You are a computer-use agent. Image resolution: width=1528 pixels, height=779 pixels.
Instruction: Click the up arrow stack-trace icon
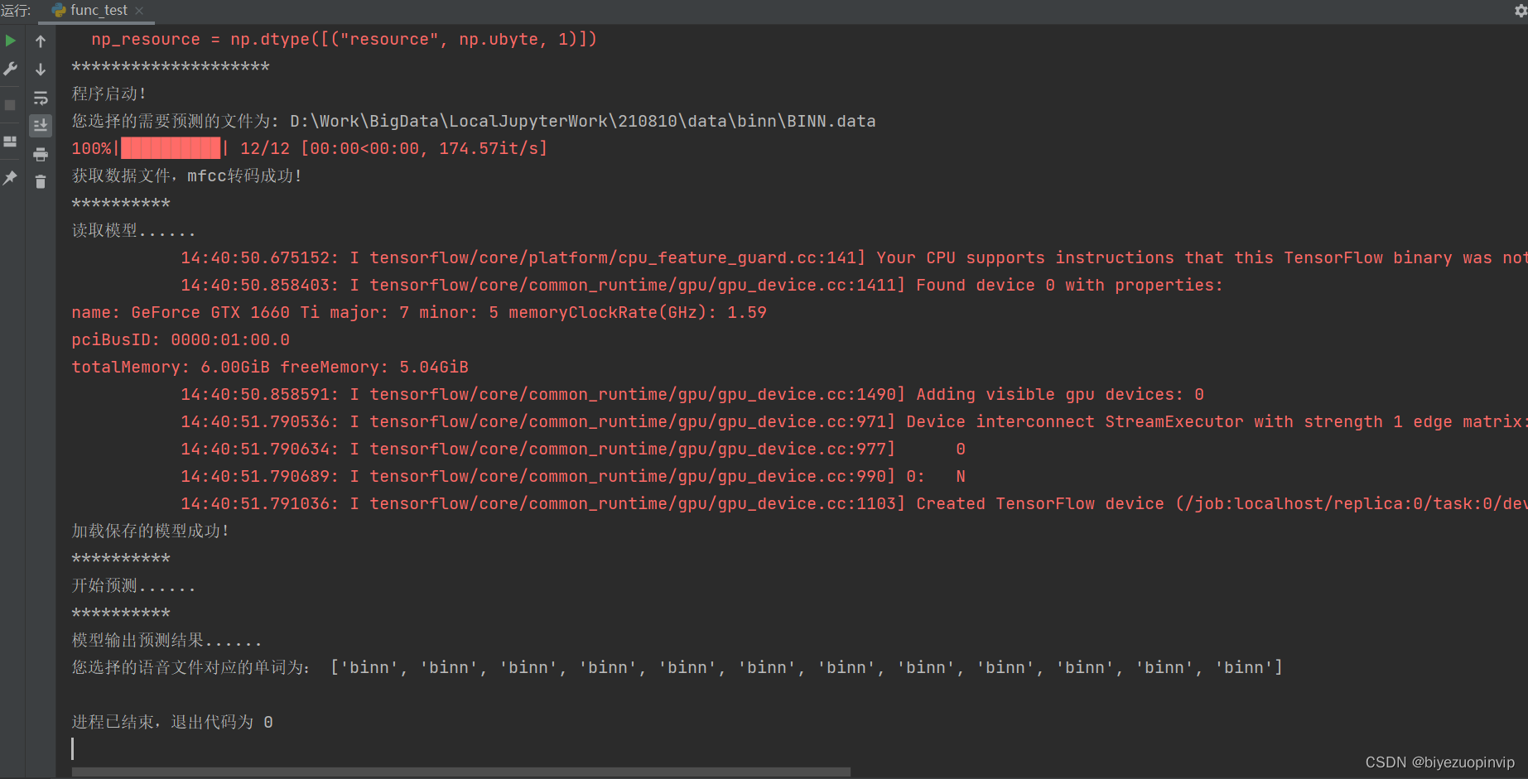pos(41,41)
